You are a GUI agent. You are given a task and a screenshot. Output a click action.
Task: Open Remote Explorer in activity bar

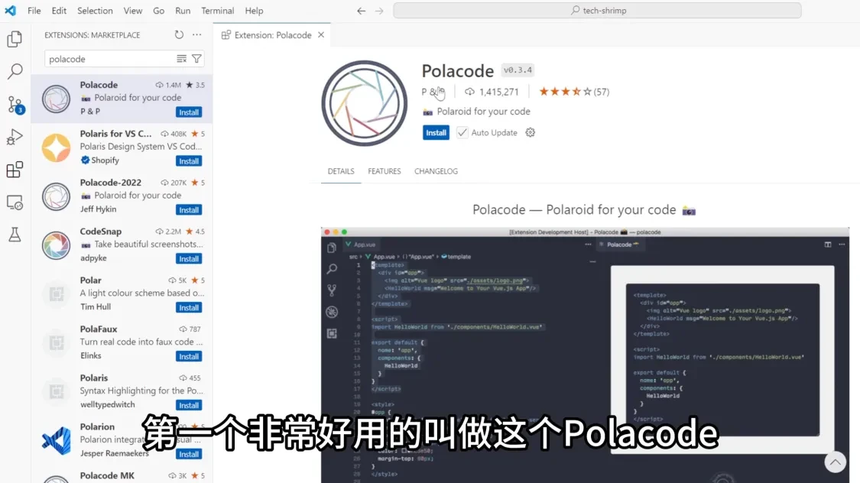15,203
